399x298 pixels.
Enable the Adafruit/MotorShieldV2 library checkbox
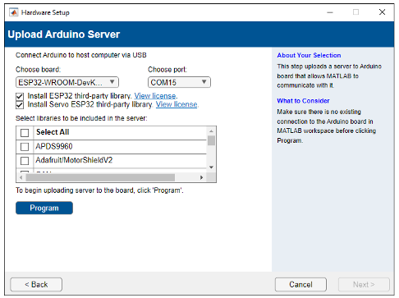pos(25,161)
